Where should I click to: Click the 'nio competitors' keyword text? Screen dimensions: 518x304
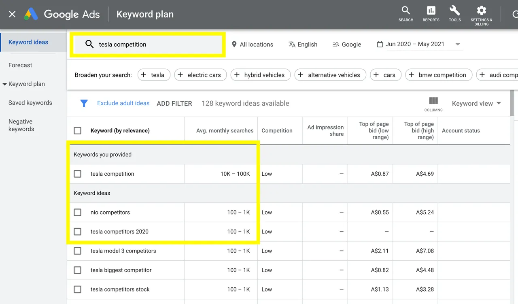(110, 212)
